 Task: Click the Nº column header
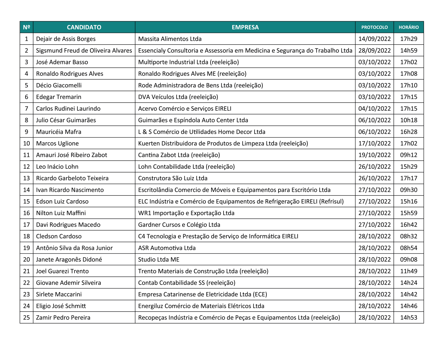pyautogui.click(x=27, y=27)
